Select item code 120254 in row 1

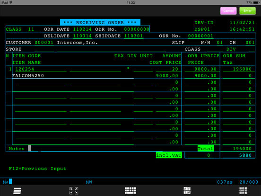point(25,69)
